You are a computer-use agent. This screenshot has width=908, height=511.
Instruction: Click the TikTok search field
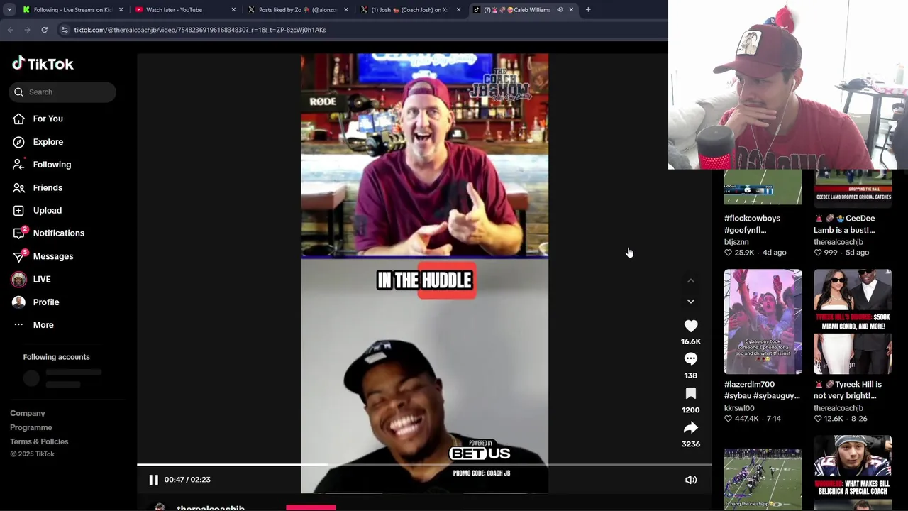62,92
